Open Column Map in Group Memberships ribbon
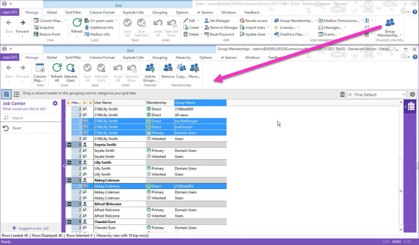The image size is (419, 245). coord(40,72)
